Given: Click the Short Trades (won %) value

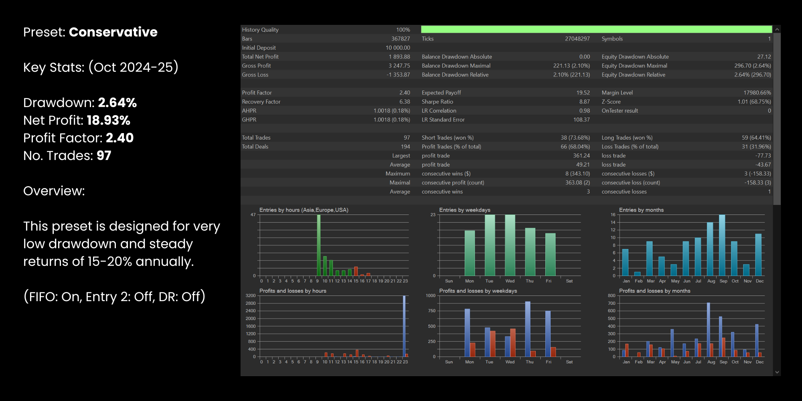Looking at the screenshot, I should click(x=575, y=138).
